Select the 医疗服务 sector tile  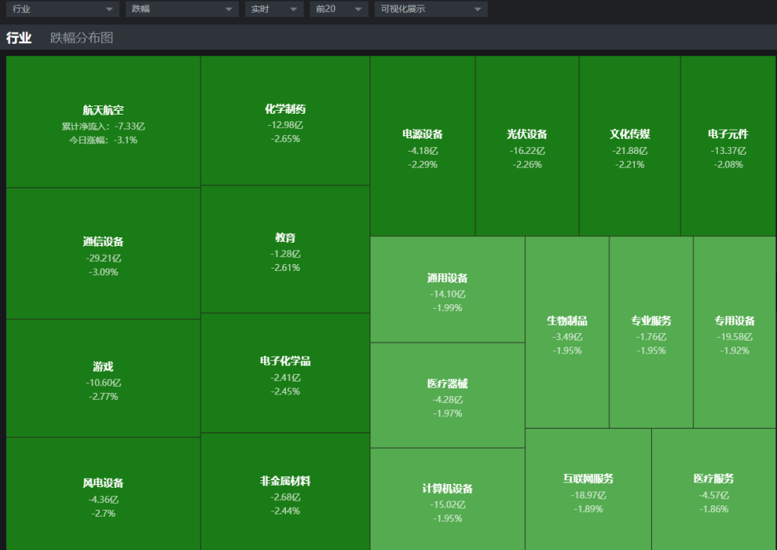click(x=713, y=490)
